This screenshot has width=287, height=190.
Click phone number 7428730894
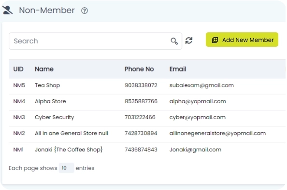click(x=141, y=133)
